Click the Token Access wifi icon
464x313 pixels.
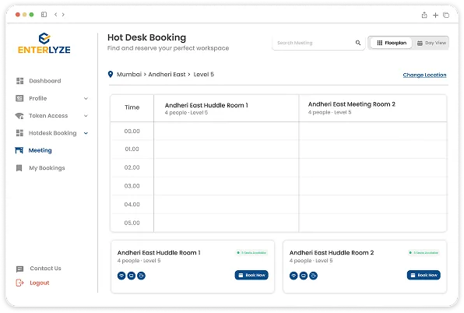pos(19,116)
